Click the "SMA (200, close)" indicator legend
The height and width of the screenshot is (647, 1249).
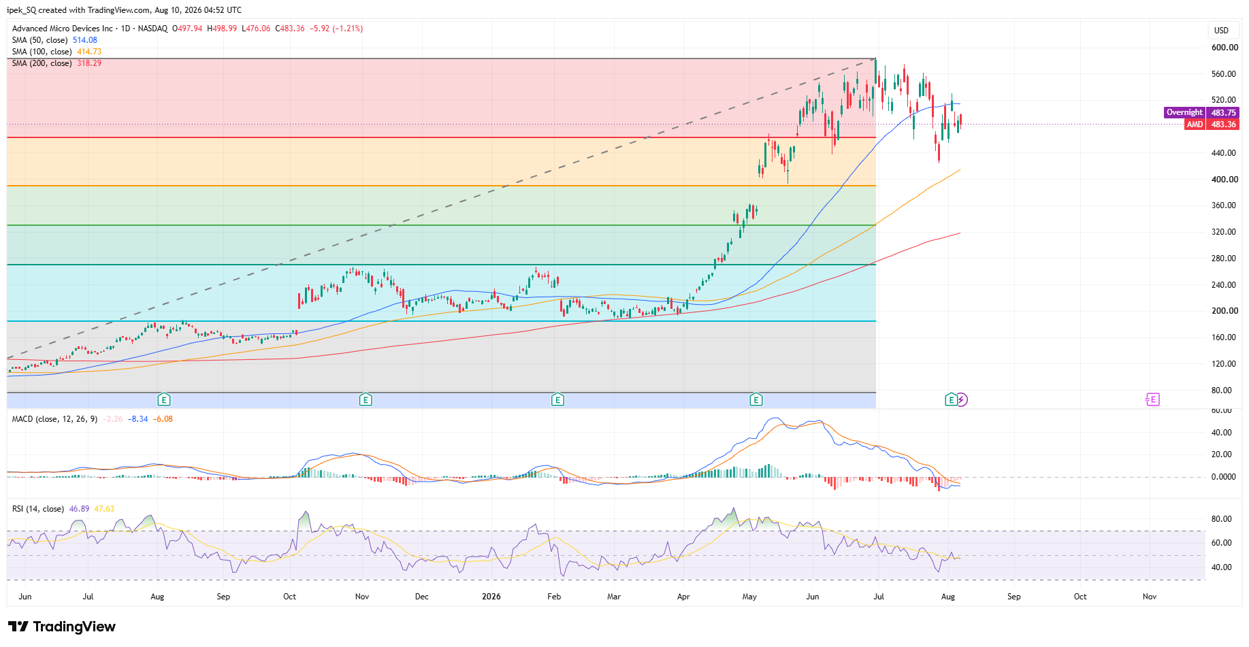click(x=42, y=63)
